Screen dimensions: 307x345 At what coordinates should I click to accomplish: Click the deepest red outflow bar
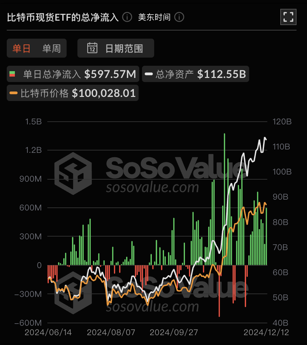click(x=219, y=290)
